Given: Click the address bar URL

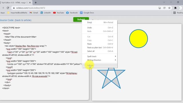Looking at the screenshot, I should click(x=31, y=8).
